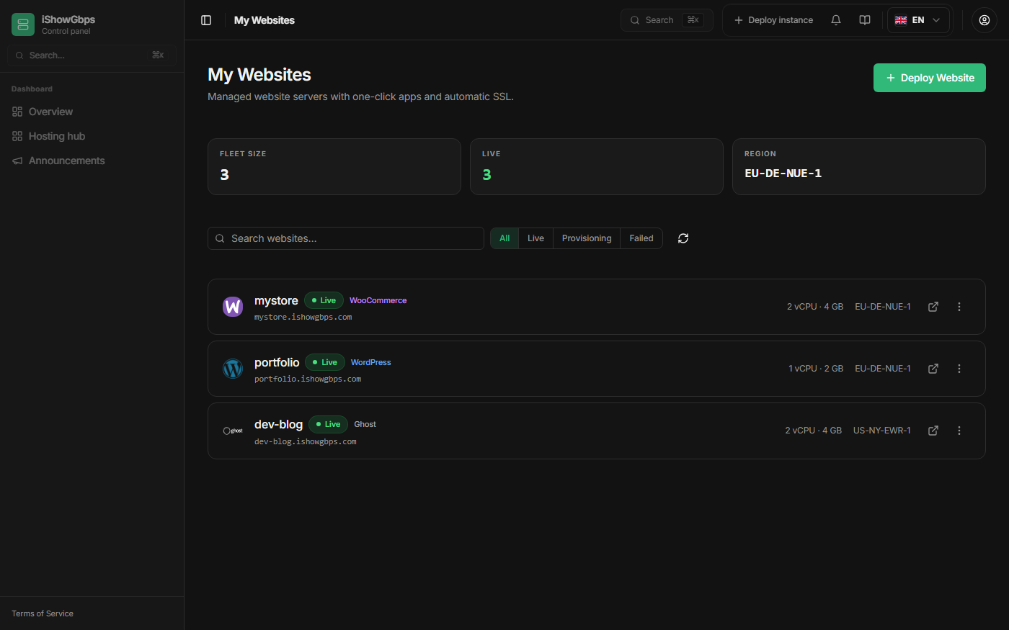Click the WordPress app label
The image size is (1009, 630).
371,362
